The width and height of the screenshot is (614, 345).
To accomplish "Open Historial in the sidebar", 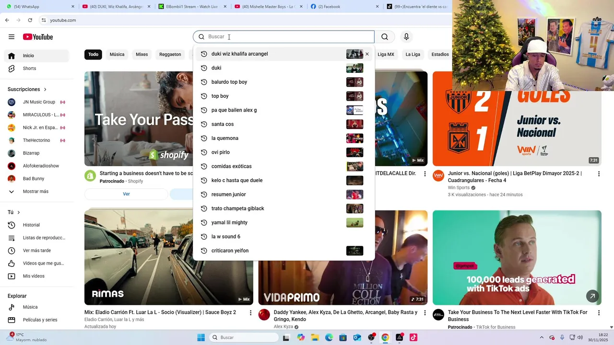I will [x=36, y=225].
